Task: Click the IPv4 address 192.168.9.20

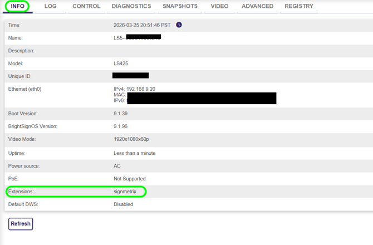Action: point(140,89)
